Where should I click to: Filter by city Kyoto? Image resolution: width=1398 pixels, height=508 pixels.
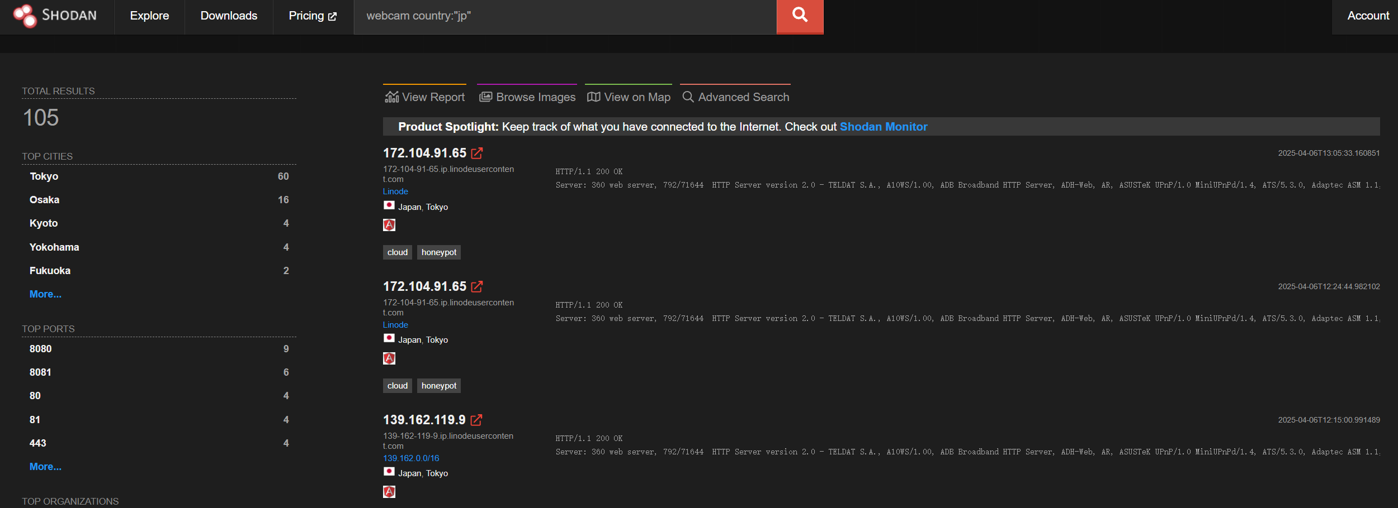click(44, 223)
